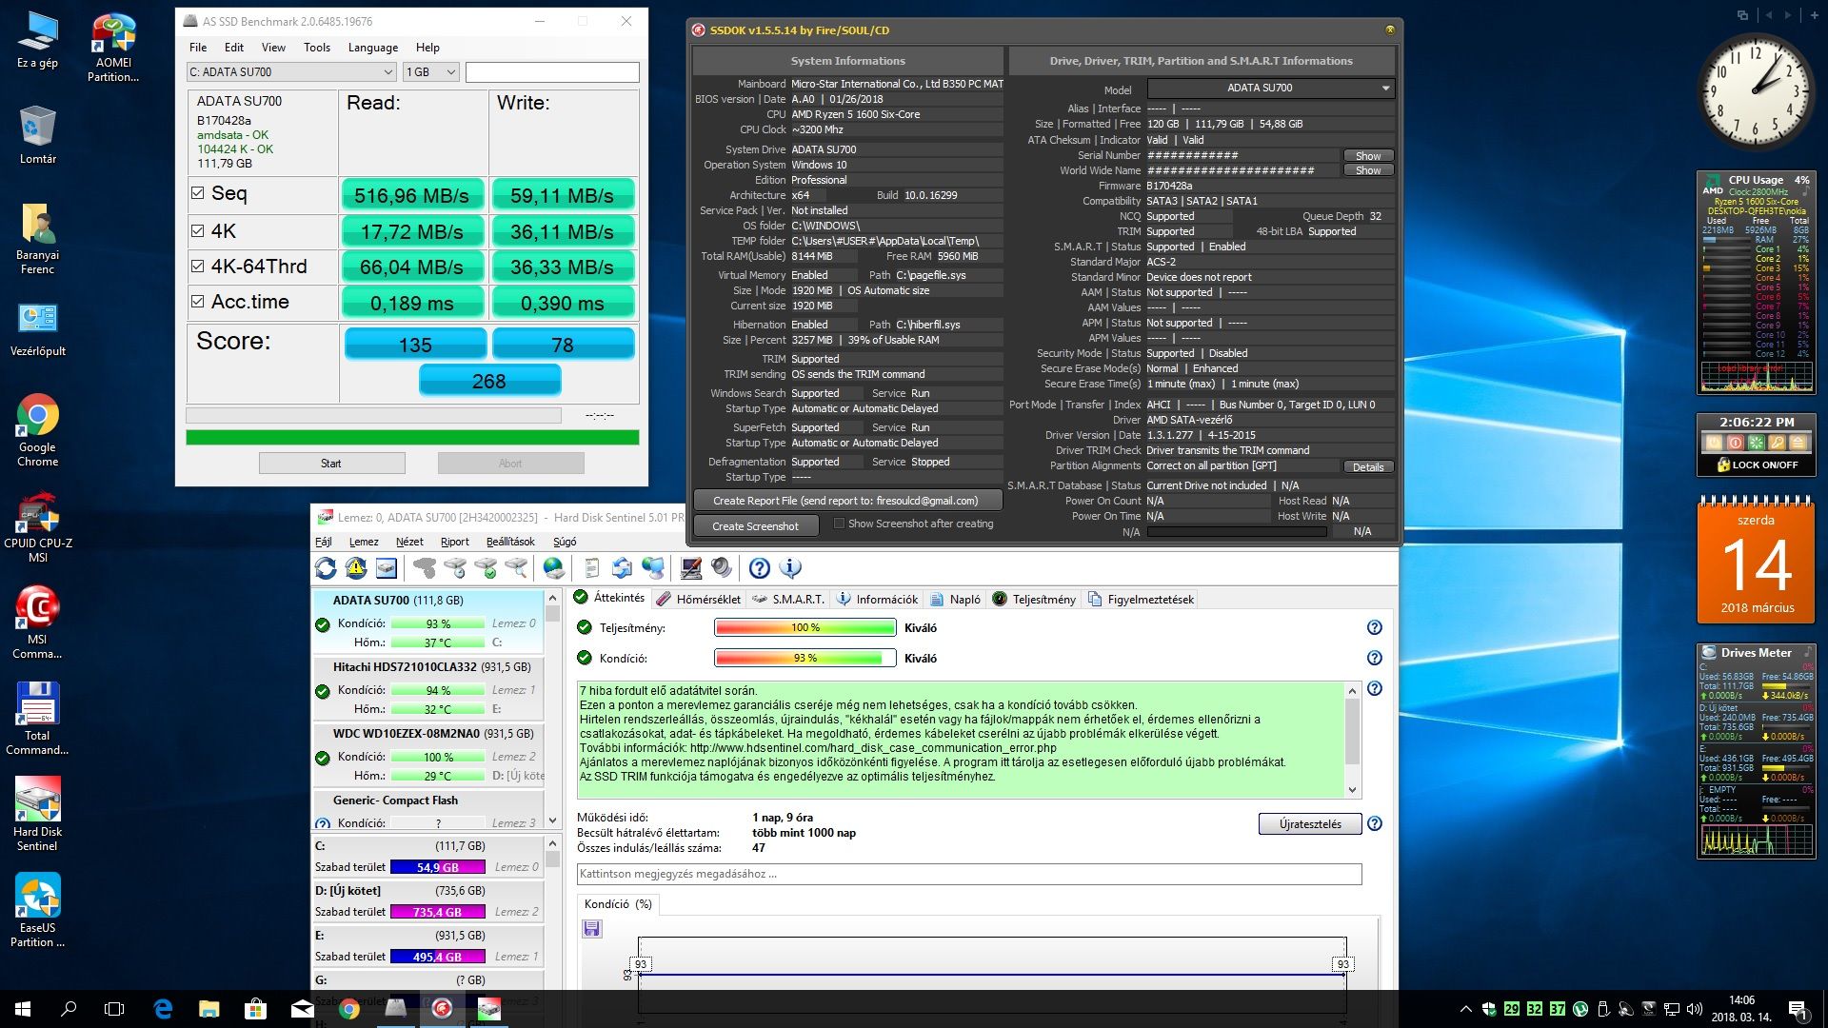Click the blue question mark help icon in toolbar
Viewport: 1828px width, 1028px height.
[760, 568]
